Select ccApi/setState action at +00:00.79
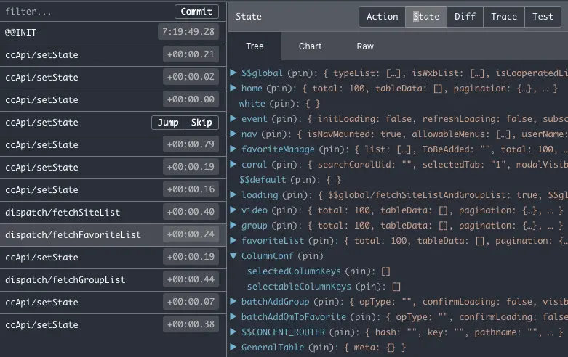Screen dimensions: 568x357 [113, 145]
